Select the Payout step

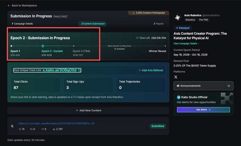[158, 24]
